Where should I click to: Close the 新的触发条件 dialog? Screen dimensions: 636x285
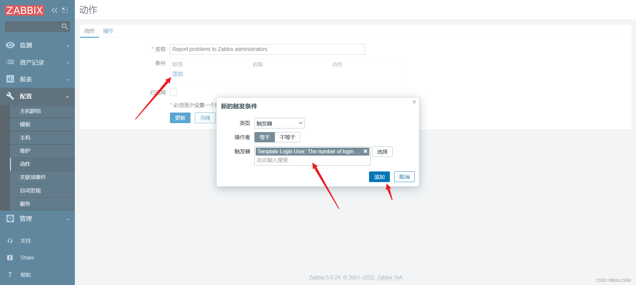(414, 102)
